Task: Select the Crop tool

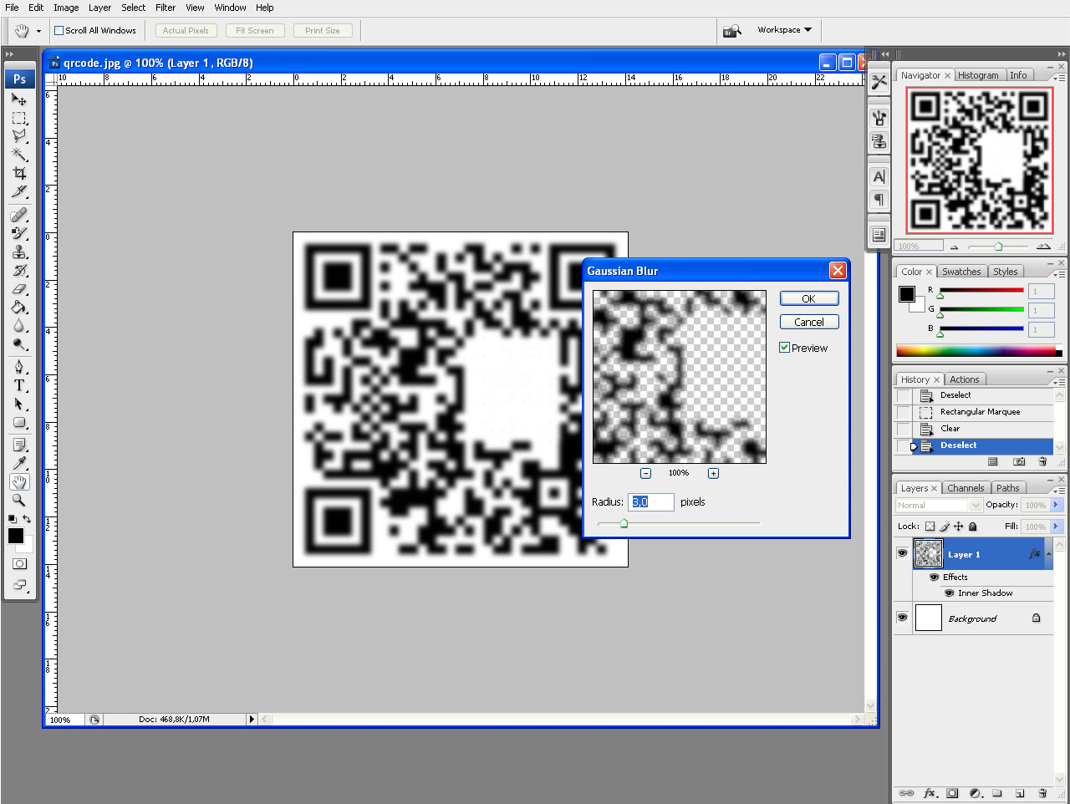Action: click(x=19, y=173)
